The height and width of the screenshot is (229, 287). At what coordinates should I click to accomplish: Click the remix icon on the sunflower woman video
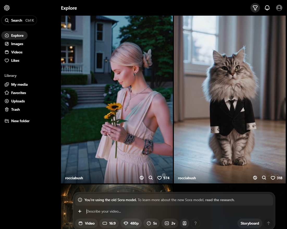pyautogui.click(x=142, y=178)
